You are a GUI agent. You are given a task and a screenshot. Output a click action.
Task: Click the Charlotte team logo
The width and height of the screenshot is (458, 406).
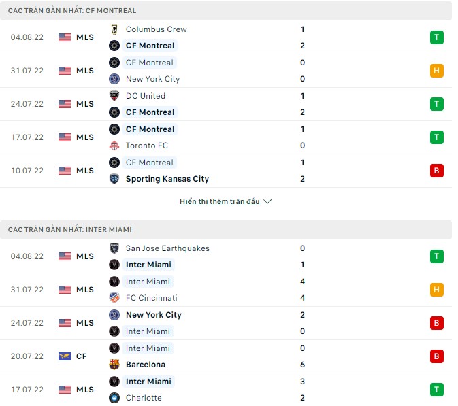tap(114, 398)
